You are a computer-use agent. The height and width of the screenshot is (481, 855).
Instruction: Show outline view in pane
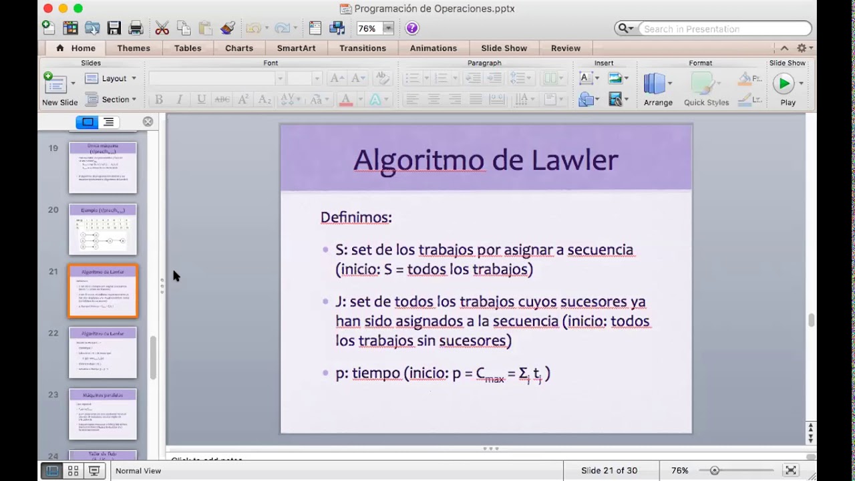click(109, 122)
